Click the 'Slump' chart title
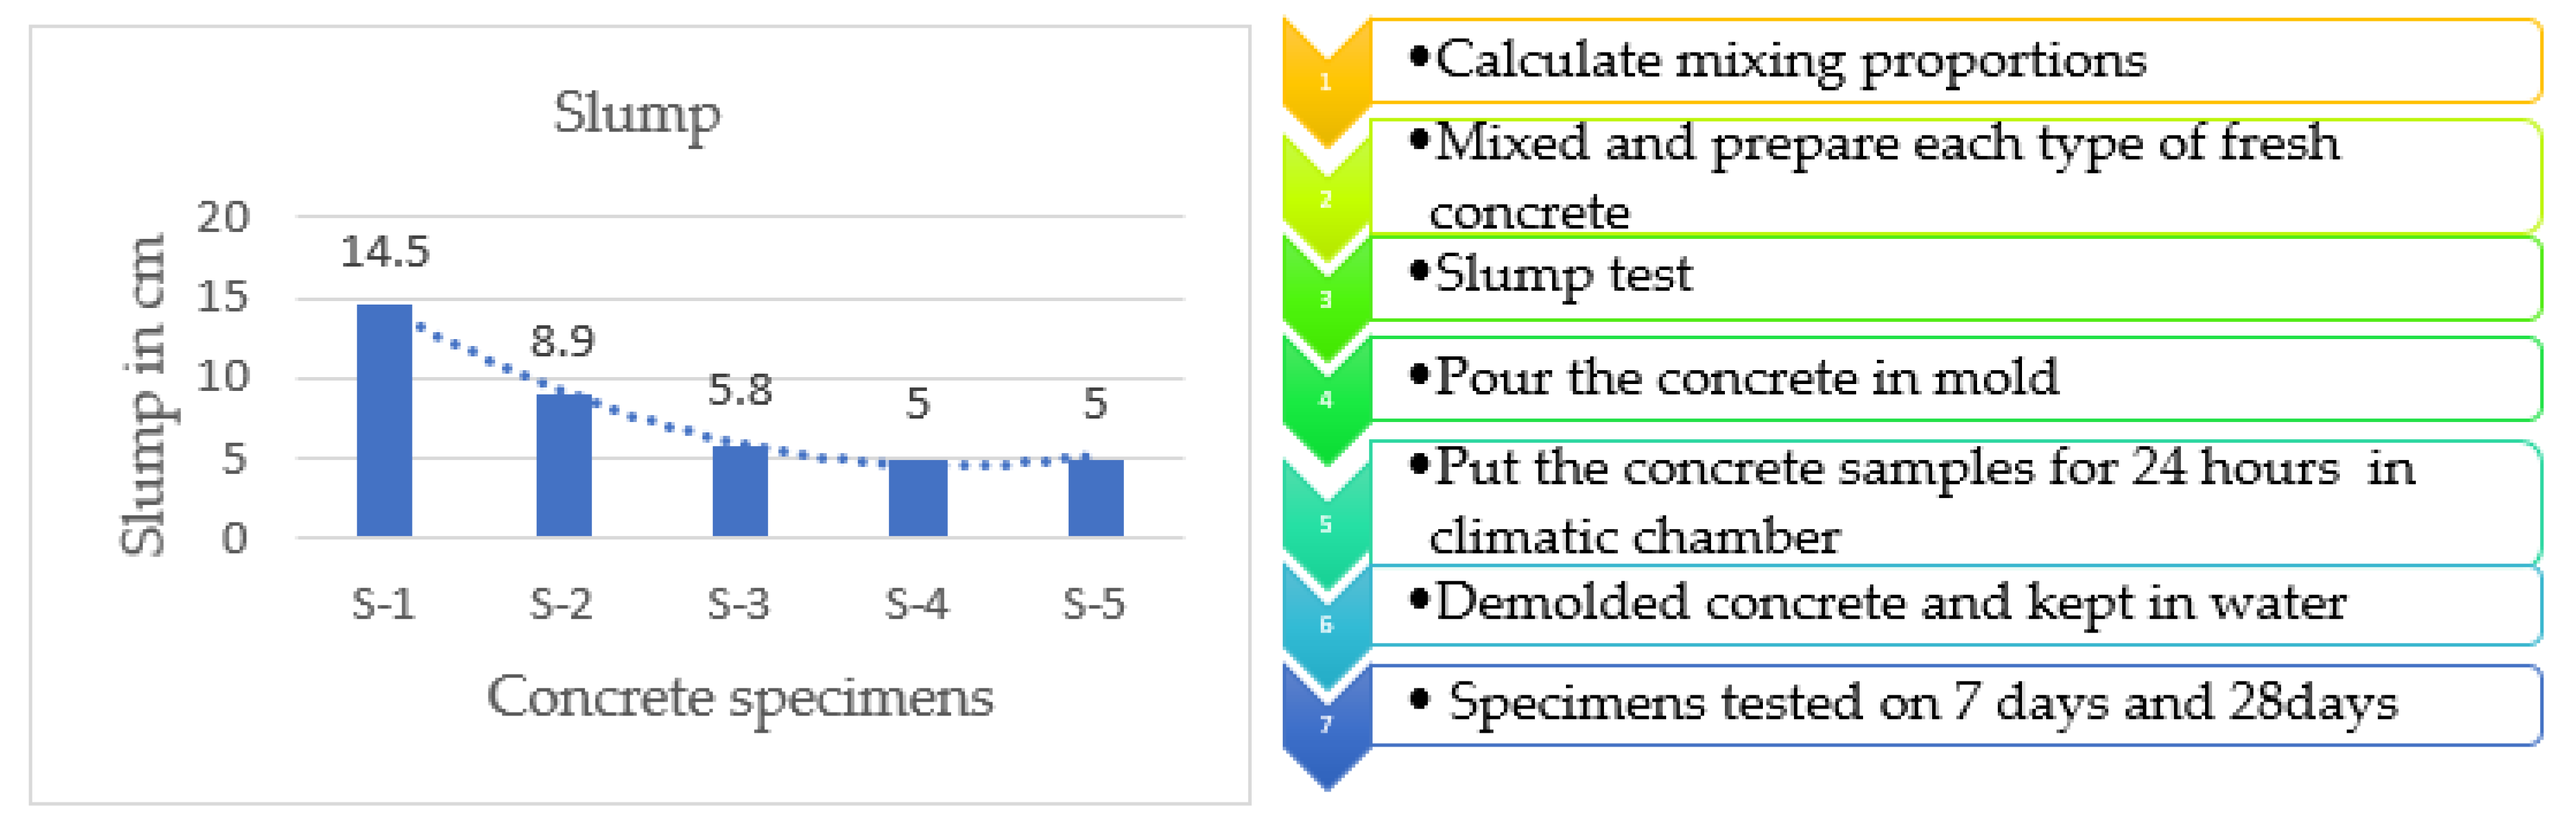The image size is (2576, 826). [637, 113]
